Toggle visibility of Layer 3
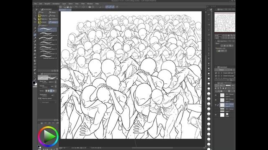 tap(216, 95)
